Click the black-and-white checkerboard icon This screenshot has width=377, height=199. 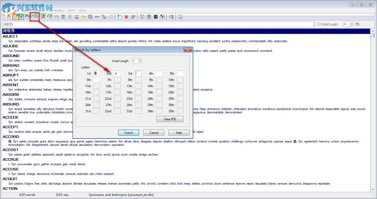click(x=163, y=17)
